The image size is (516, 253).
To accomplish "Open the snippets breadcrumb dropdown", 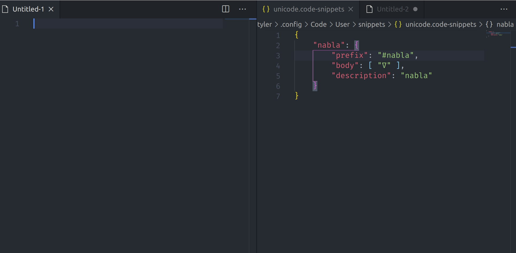I will [371, 24].
